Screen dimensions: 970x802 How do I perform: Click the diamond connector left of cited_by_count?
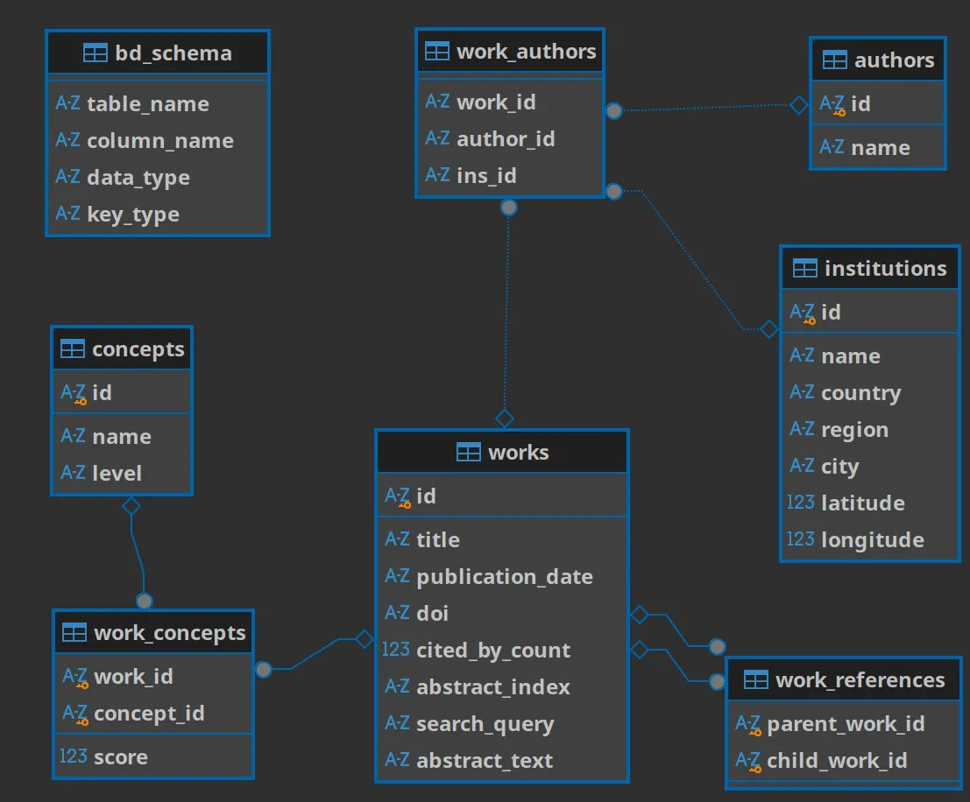tap(365, 639)
